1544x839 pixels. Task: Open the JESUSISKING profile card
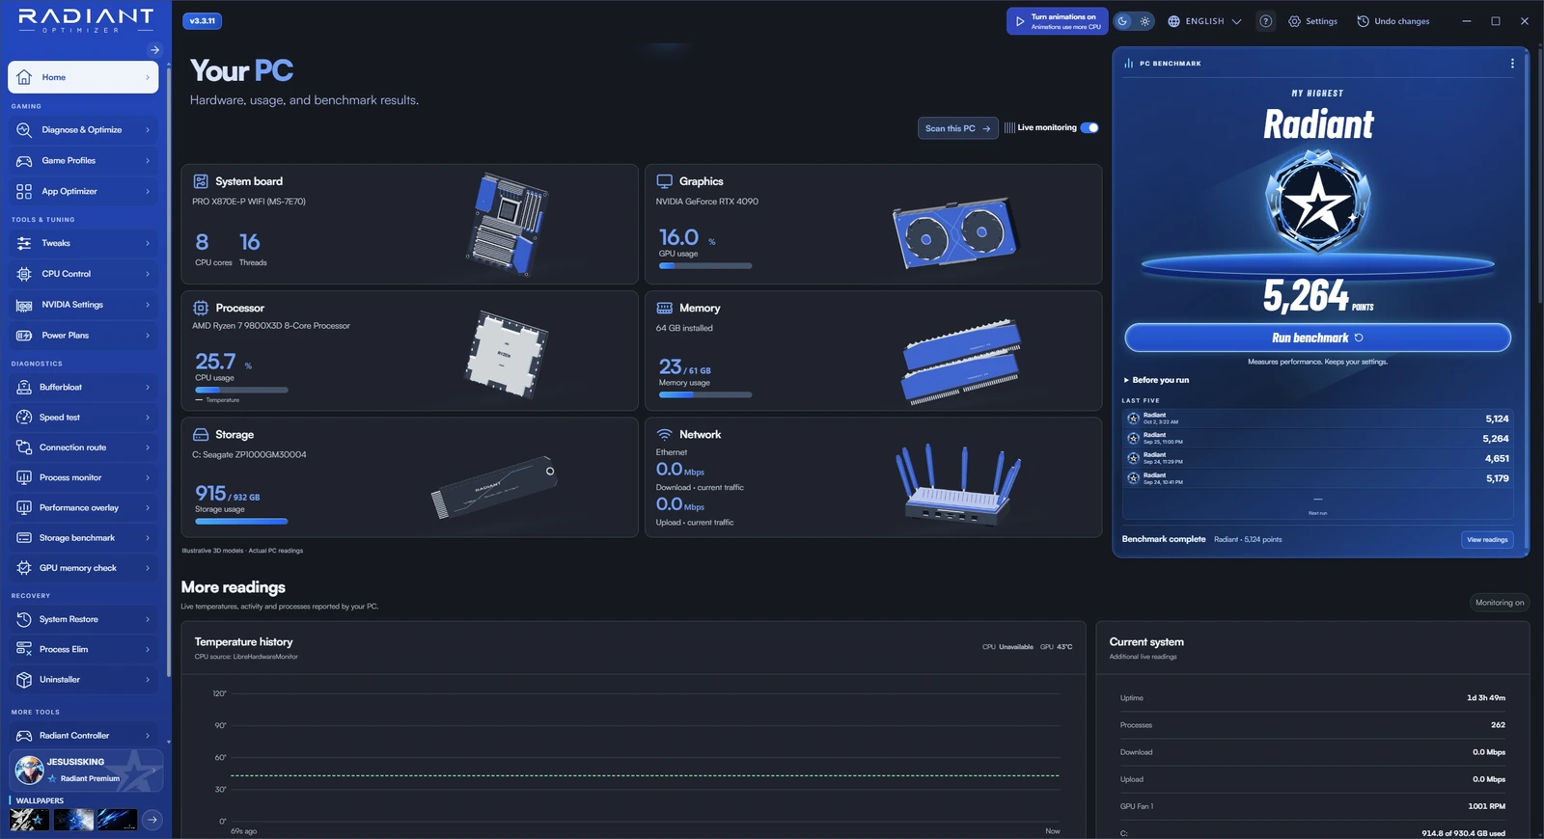[x=85, y=770]
